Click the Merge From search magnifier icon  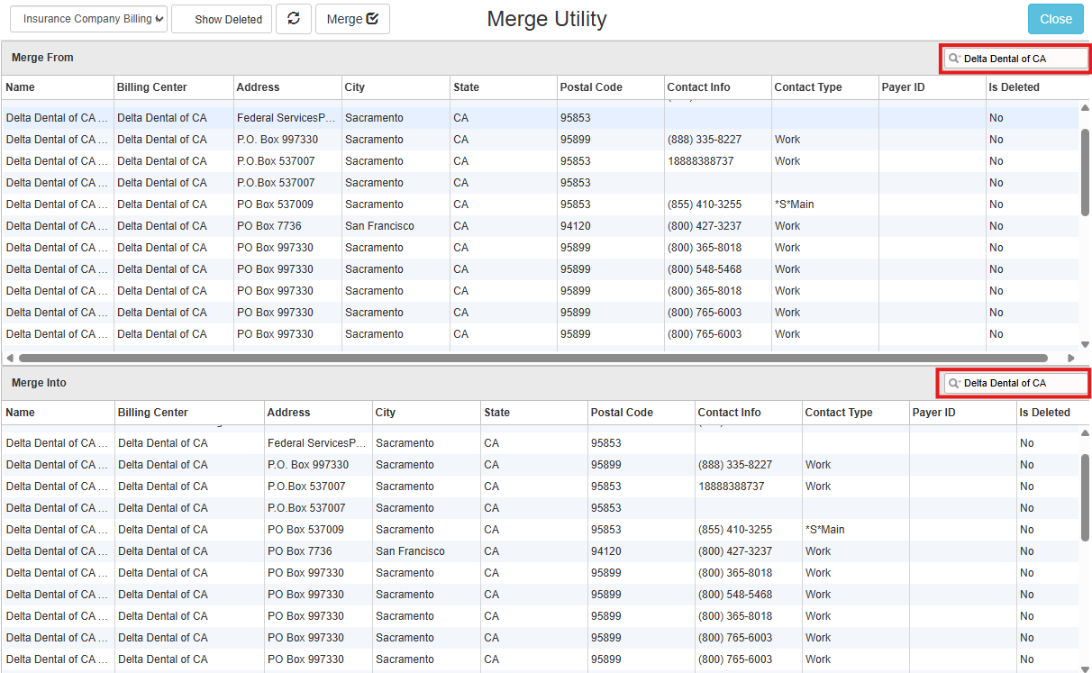pyautogui.click(x=954, y=59)
